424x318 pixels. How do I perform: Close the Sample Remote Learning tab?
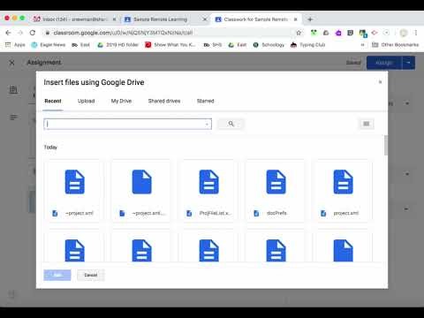pos(205,19)
